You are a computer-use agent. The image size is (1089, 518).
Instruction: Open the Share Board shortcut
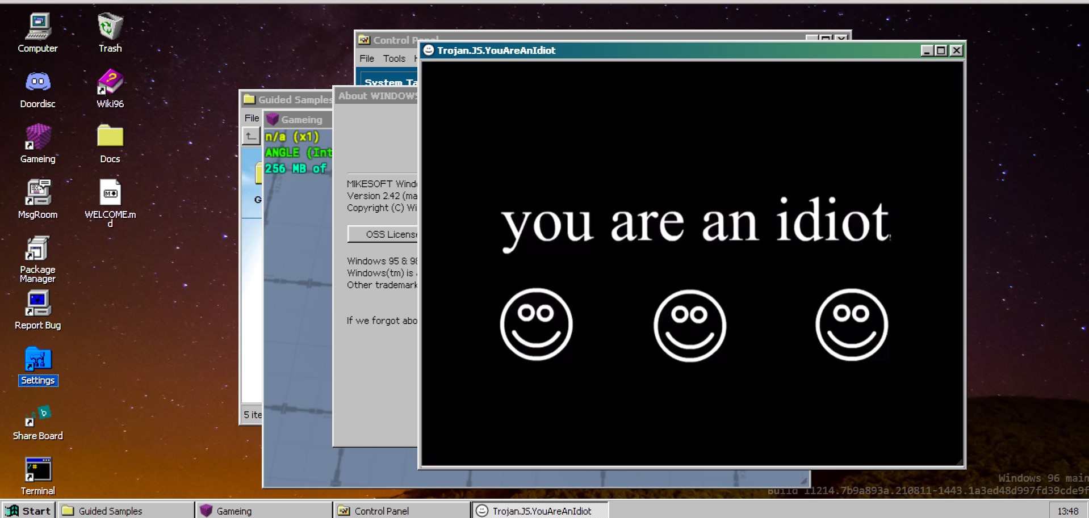pyautogui.click(x=37, y=416)
